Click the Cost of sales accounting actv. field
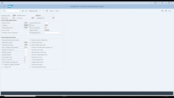This screenshot has width=174, height=98. tap(25, 62)
